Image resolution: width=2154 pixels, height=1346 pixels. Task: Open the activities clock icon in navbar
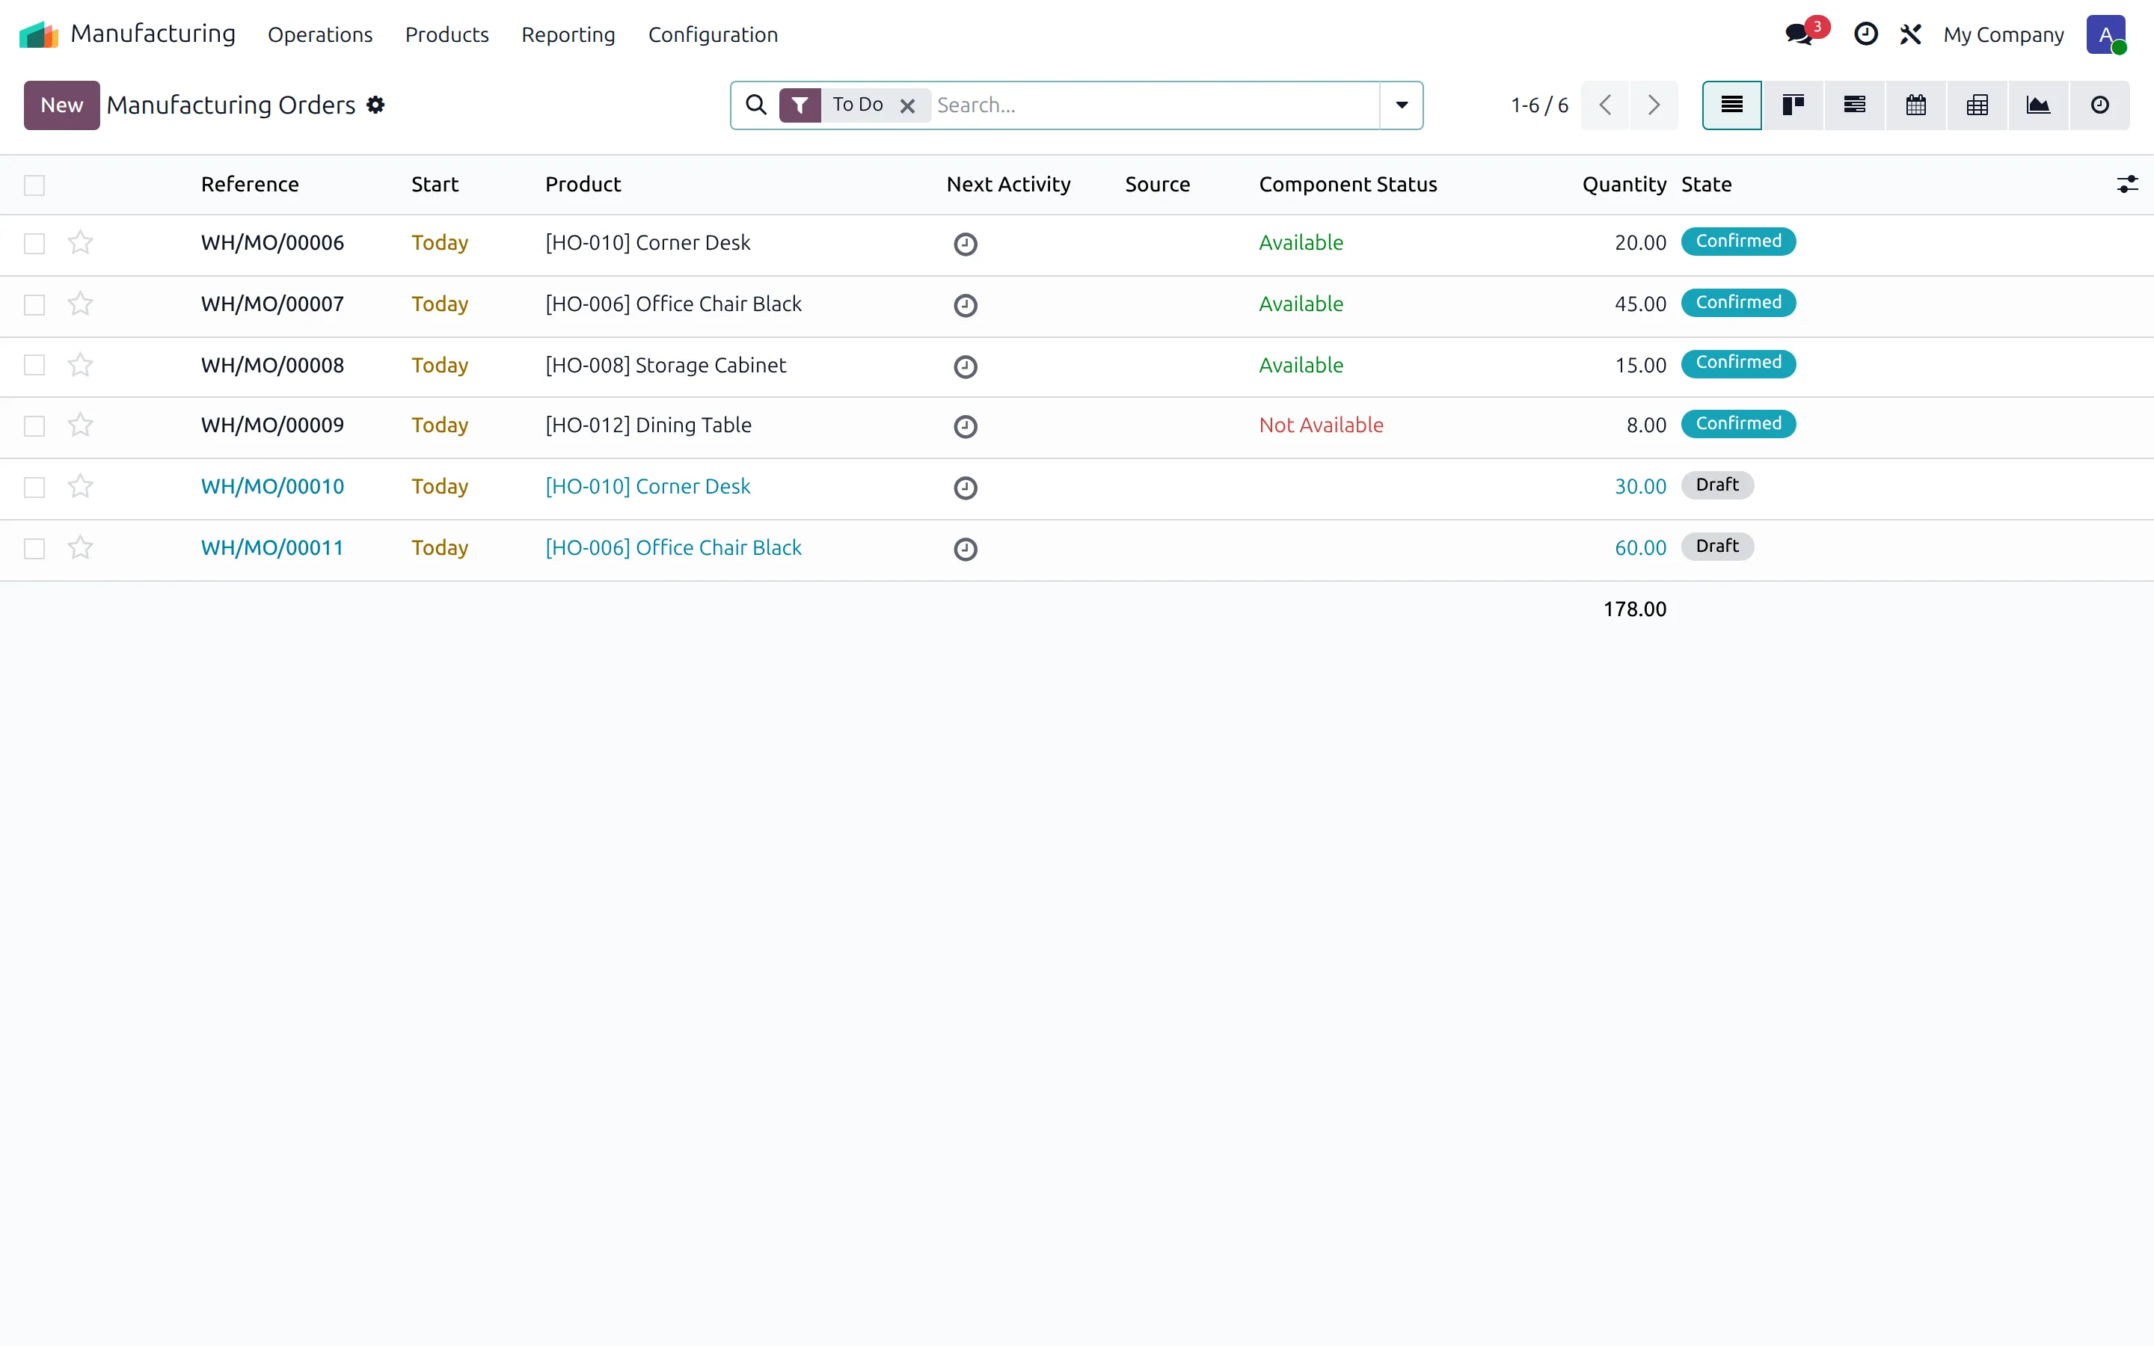[x=1865, y=34]
